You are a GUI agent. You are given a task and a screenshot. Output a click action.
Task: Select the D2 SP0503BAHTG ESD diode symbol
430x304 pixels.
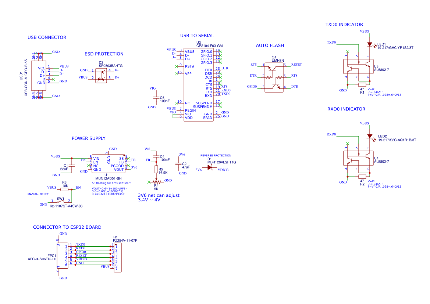pos(101,76)
